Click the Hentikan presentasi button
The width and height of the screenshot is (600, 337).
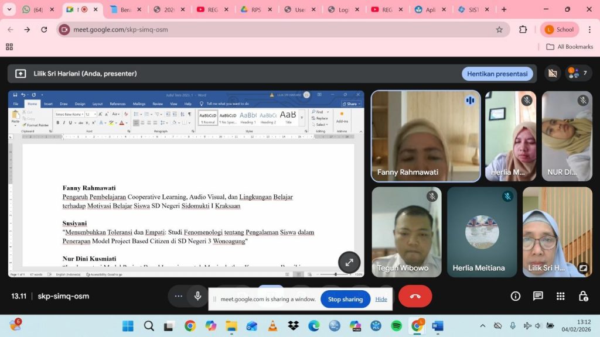coord(497,74)
